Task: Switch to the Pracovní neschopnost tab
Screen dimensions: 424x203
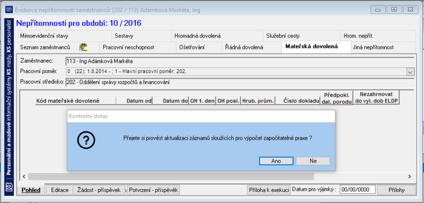Action: (x=138, y=48)
